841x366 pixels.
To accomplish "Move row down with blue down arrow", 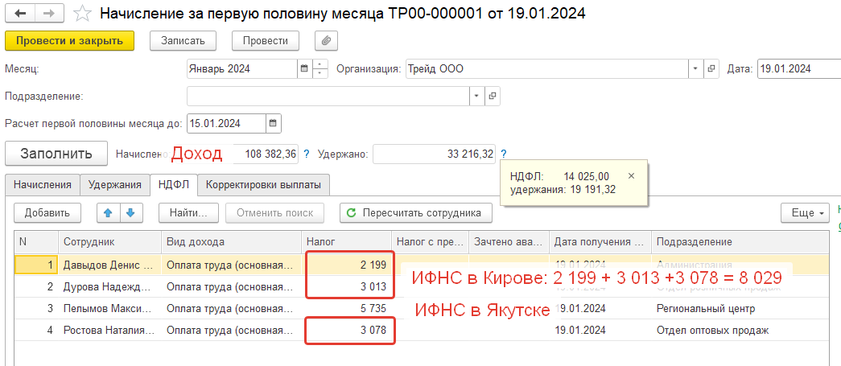I will 130,212.
